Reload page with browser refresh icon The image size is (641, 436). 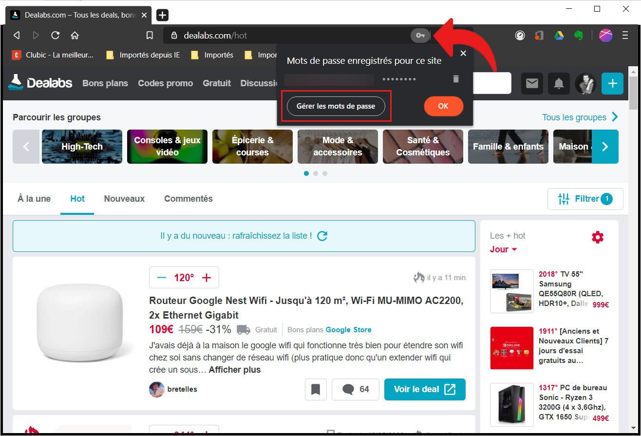click(x=55, y=35)
